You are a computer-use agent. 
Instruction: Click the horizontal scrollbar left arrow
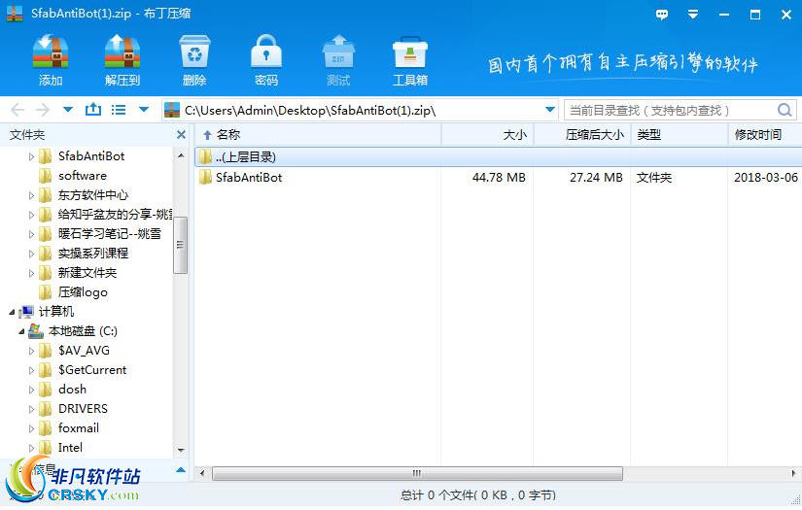[x=202, y=474]
